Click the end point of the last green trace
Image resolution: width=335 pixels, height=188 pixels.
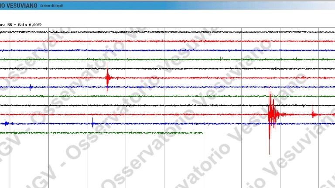pyautogui.click(x=202, y=133)
